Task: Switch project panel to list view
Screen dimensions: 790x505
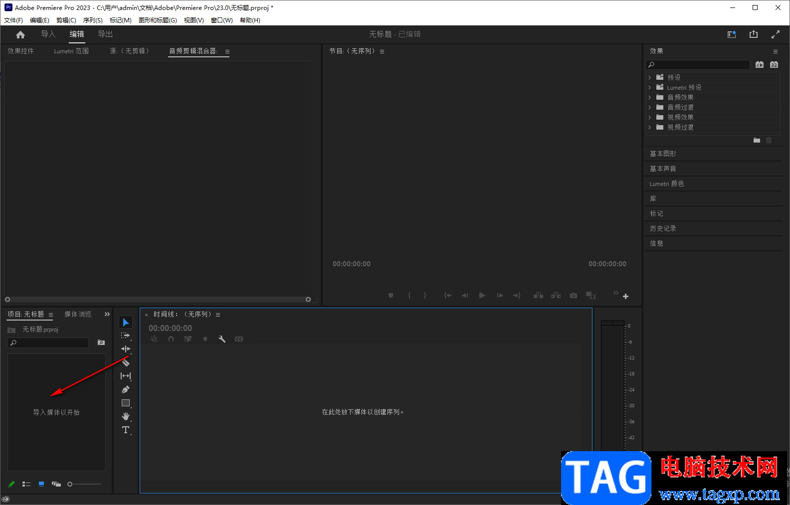Action: pyautogui.click(x=26, y=484)
